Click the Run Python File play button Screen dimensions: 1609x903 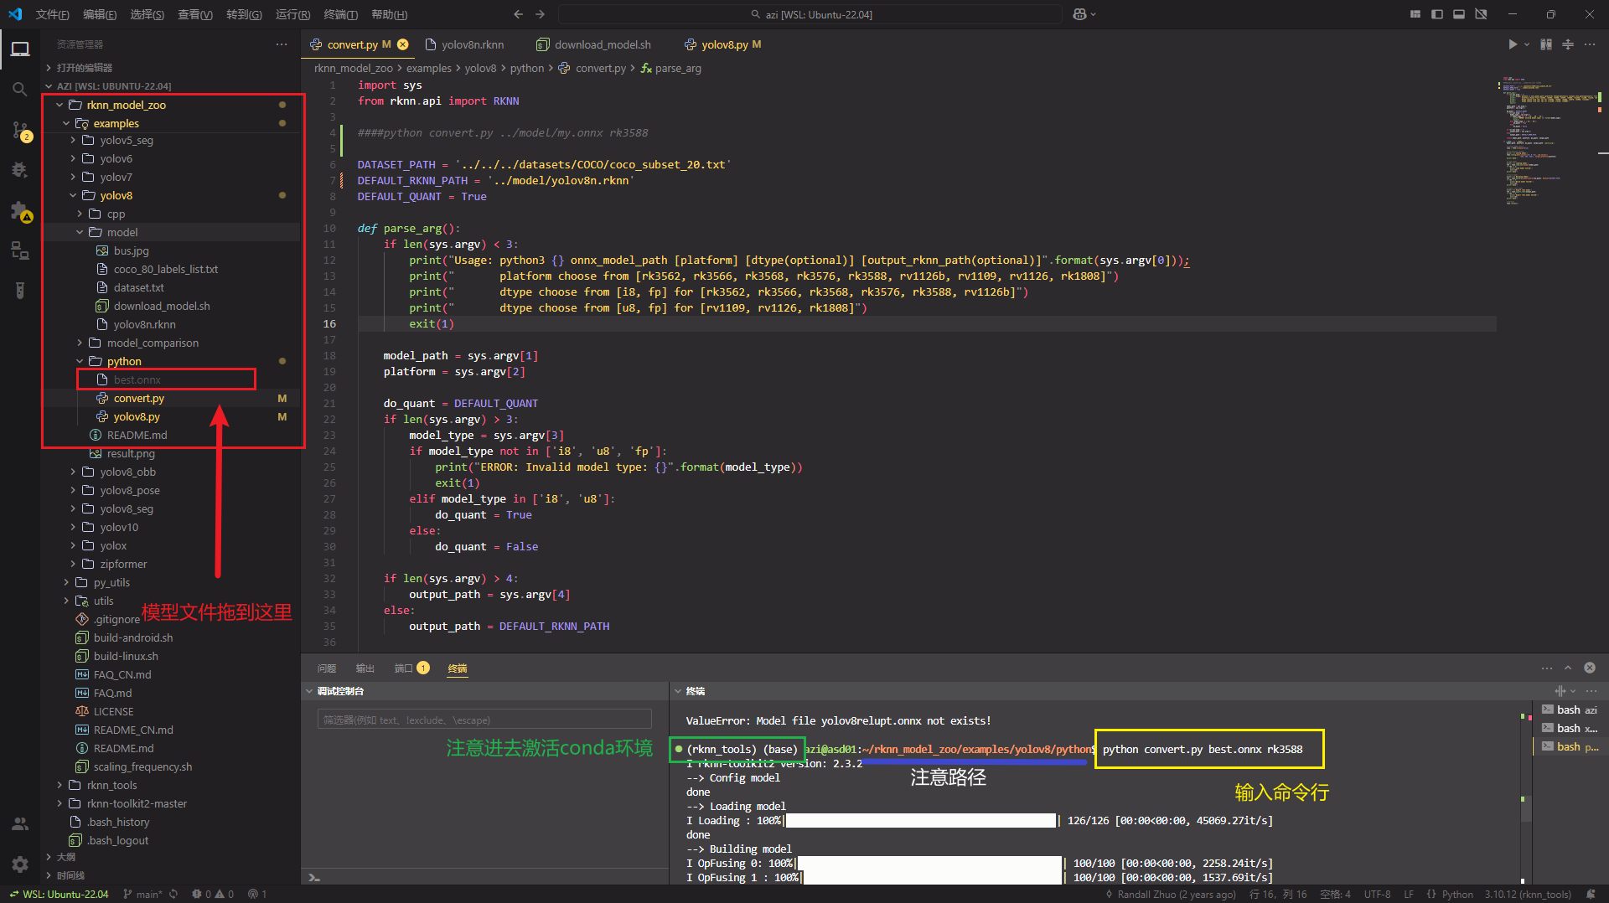click(1512, 44)
